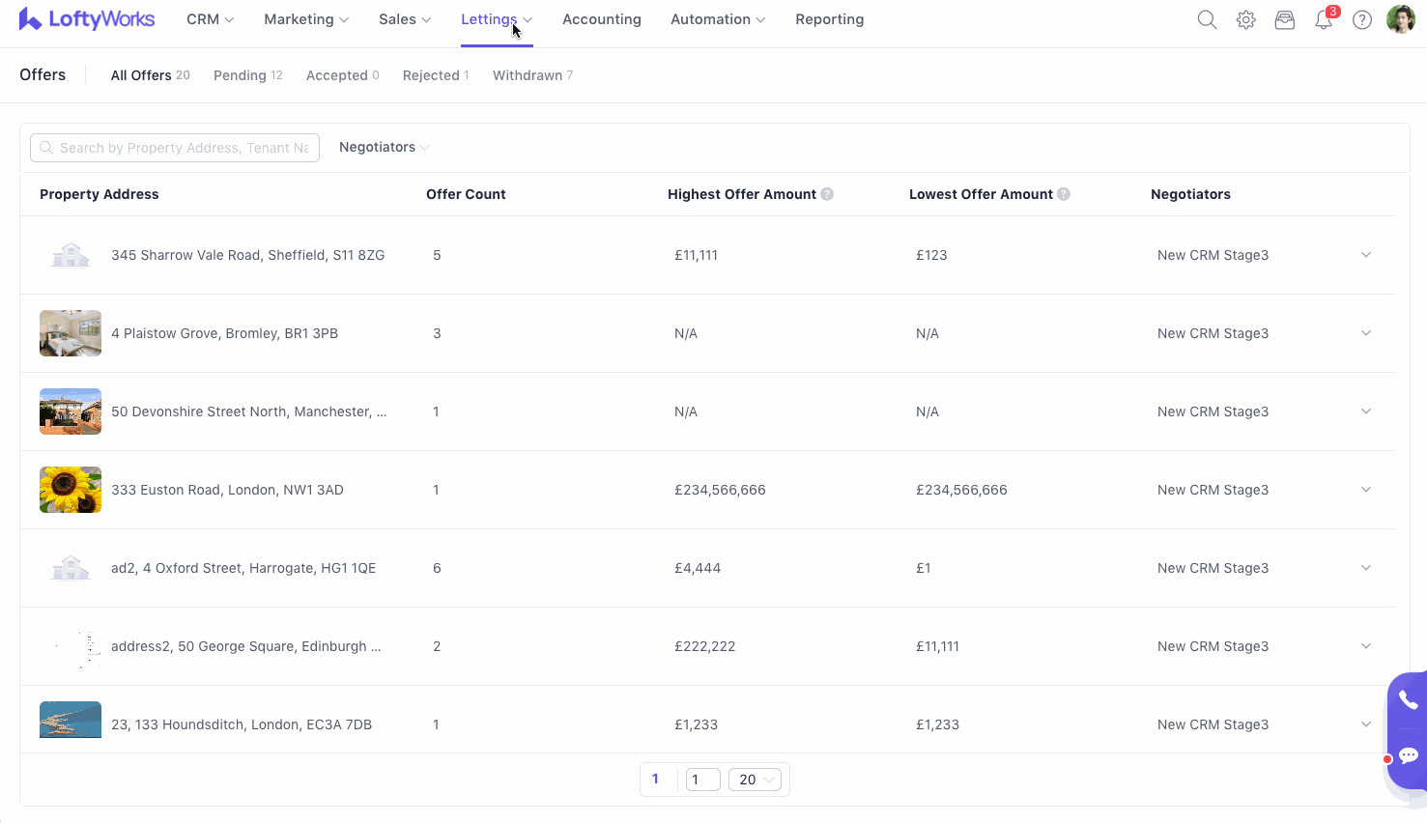
Task: Open the global search icon
Action: point(1207,19)
